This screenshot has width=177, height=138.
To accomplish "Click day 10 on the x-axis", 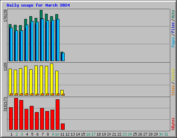I will coord(57,134).
